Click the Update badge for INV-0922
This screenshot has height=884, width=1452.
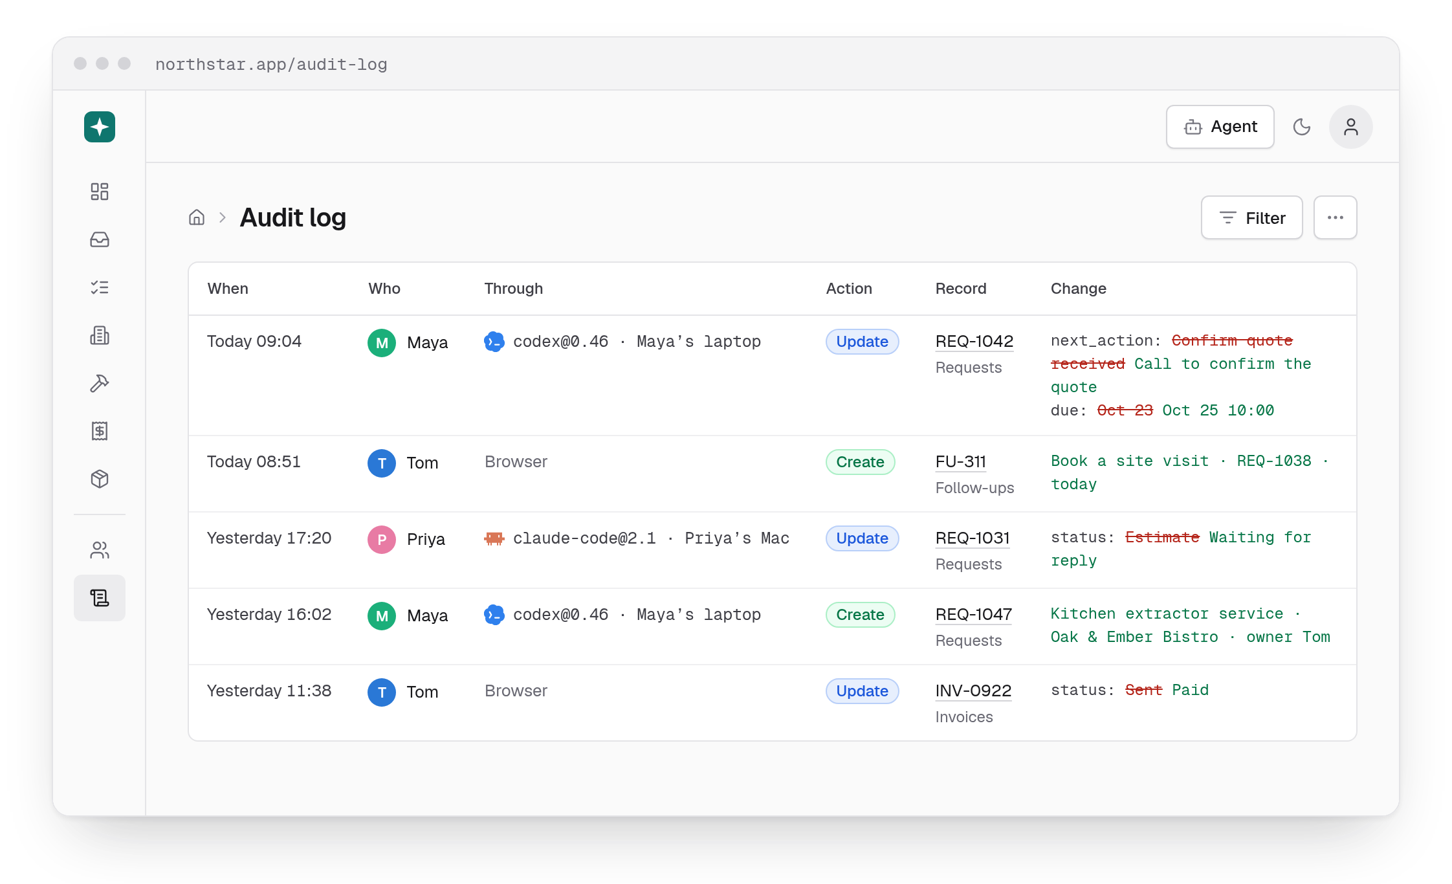click(x=862, y=691)
